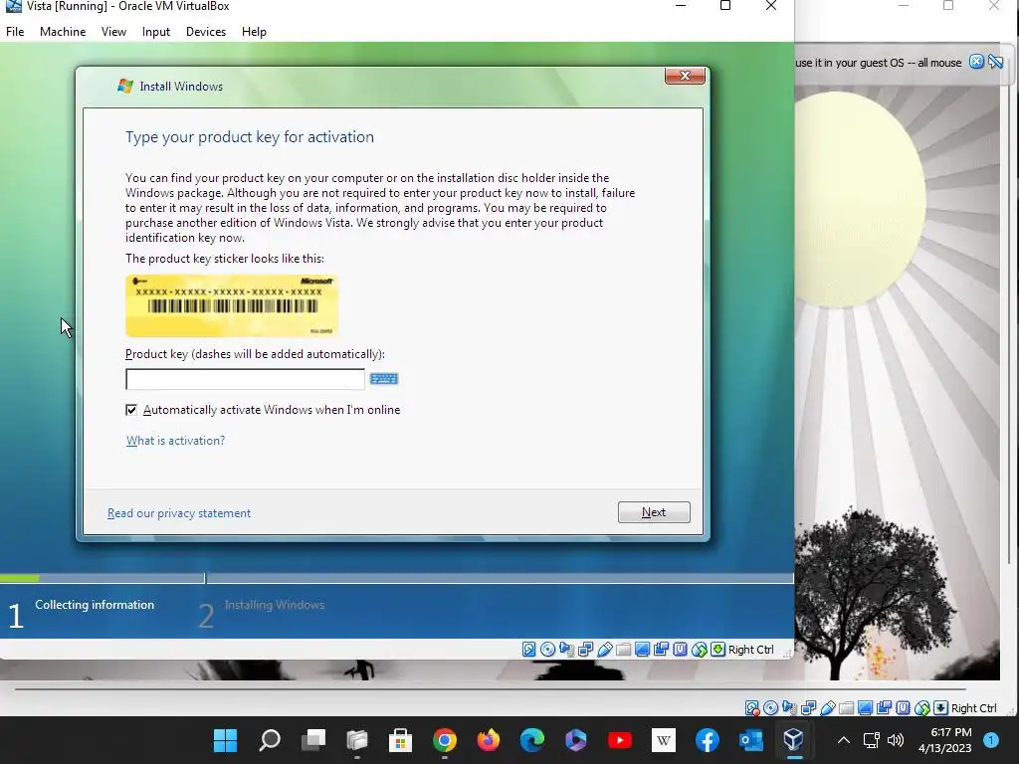
Task: Click the green keyboard capture arrow icon in Vista VM
Action: tap(717, 649)
